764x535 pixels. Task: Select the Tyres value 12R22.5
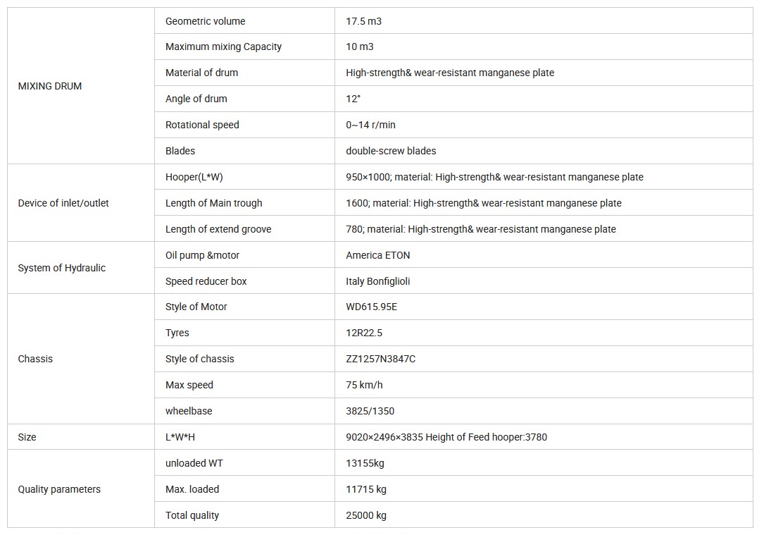click(x=364, y=333)
